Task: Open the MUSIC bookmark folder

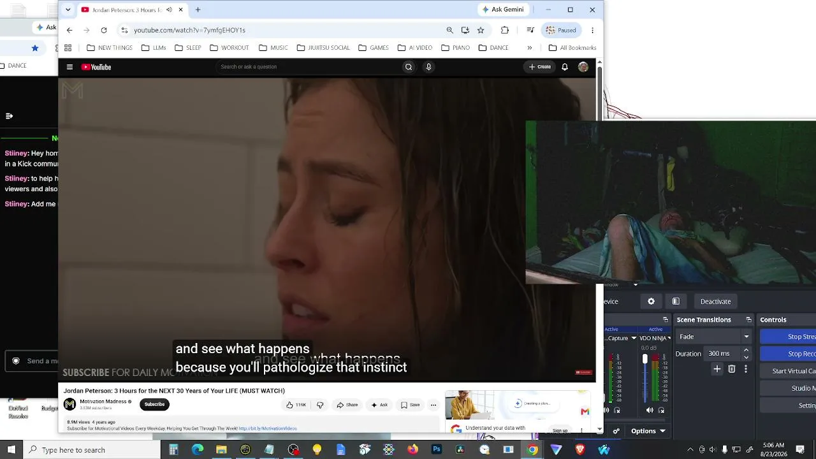Action: click(x=273, y=48)
